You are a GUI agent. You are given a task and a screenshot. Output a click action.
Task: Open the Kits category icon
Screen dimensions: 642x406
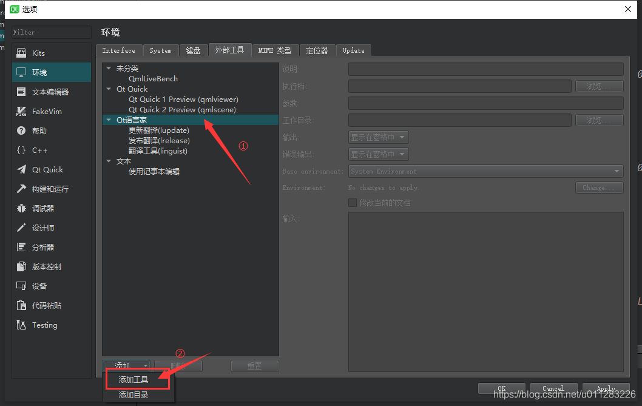[21, 53]
